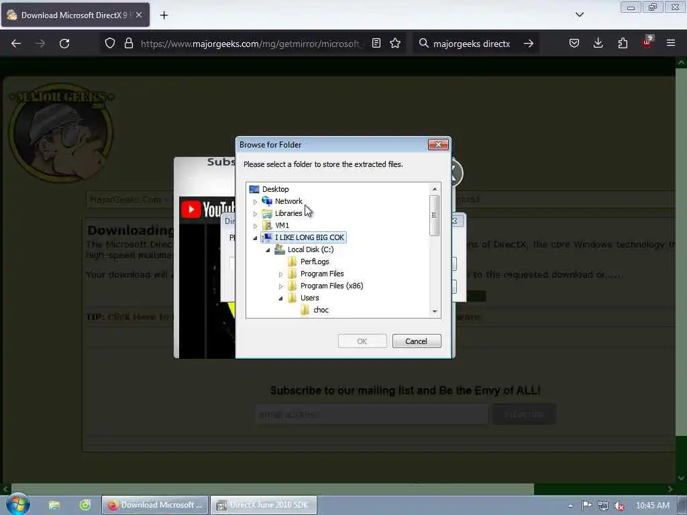
Task: Click the muted volume tray icon
Action: (x=619, y=506)
